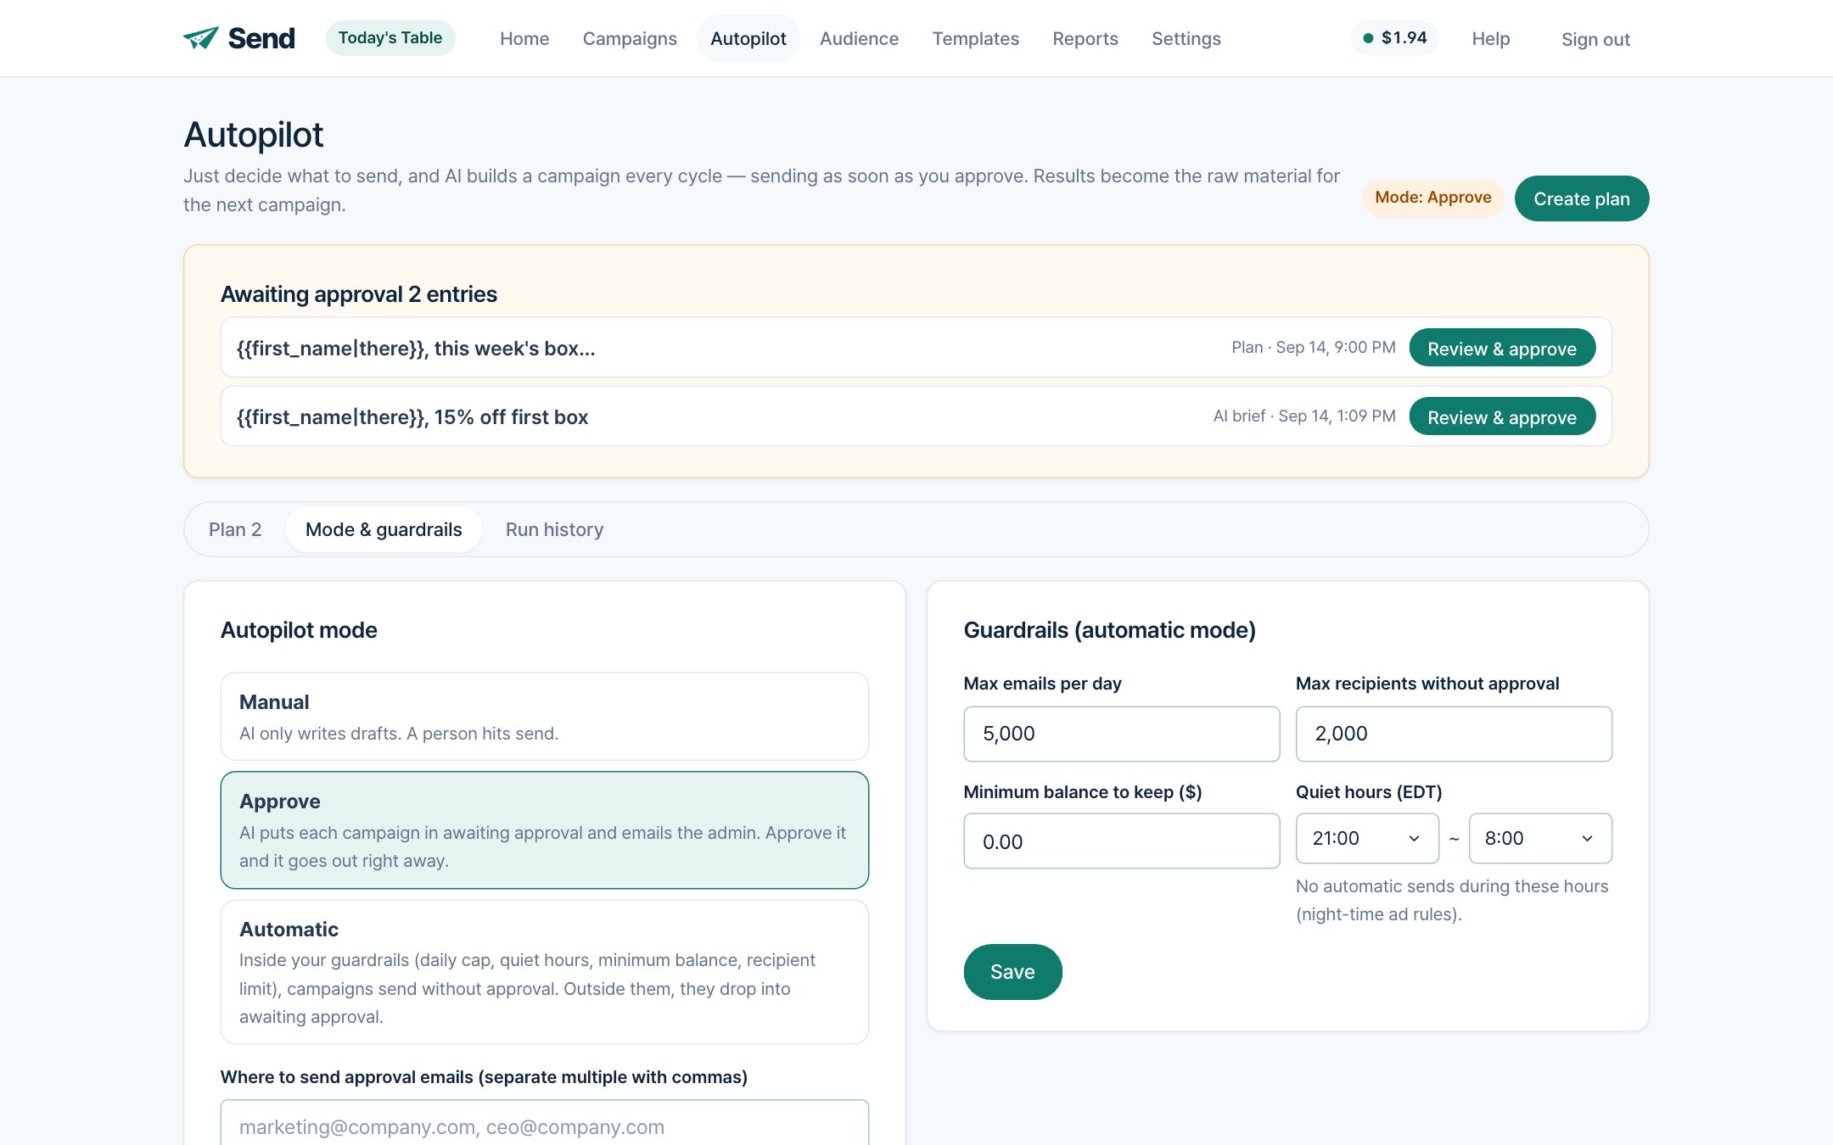This screenshot has width=1833, height=1145.
Task: Switch to the Run history tab
Action: [554, 529]
